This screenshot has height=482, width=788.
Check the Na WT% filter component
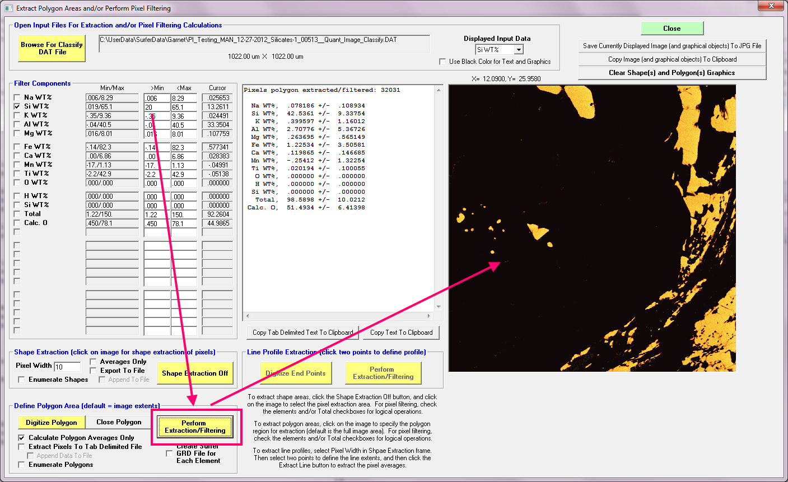click(x=17, y=97)
